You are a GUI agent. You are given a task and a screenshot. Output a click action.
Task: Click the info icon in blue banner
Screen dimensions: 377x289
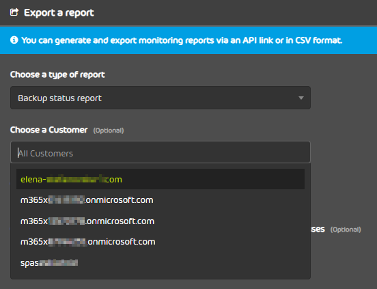[14, 40]
